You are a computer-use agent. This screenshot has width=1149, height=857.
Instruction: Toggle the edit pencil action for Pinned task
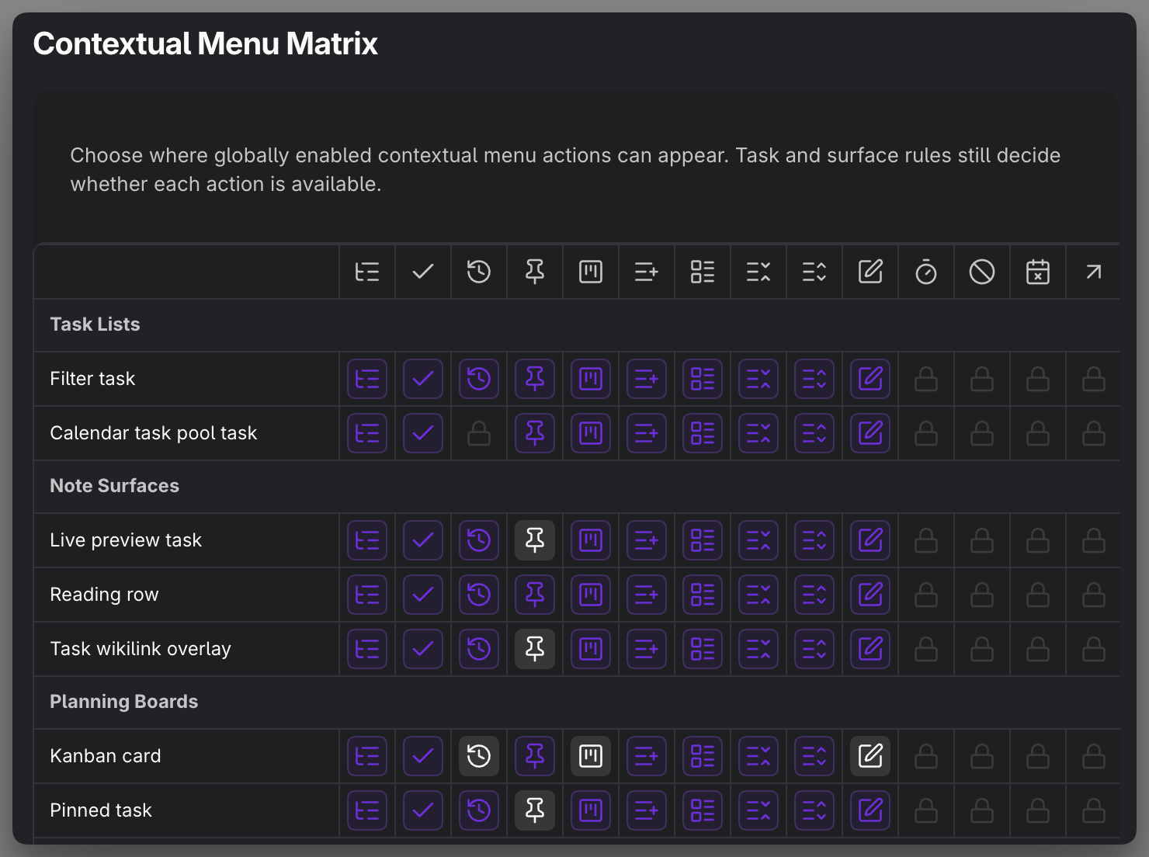(x=870, y=810)
